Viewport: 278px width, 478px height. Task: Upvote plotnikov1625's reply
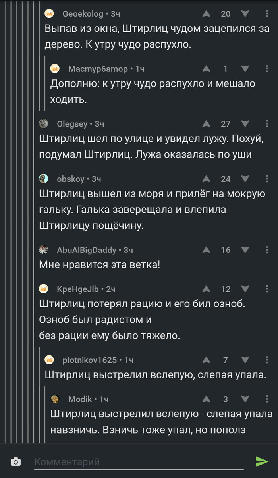(206, 360)
